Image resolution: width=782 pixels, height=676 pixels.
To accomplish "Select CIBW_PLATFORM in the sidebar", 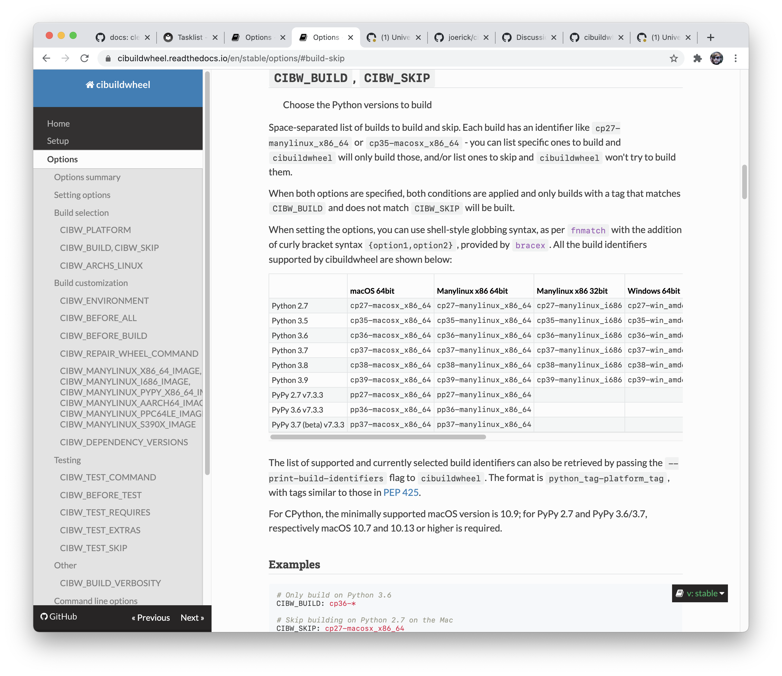I will pos(95,230).
